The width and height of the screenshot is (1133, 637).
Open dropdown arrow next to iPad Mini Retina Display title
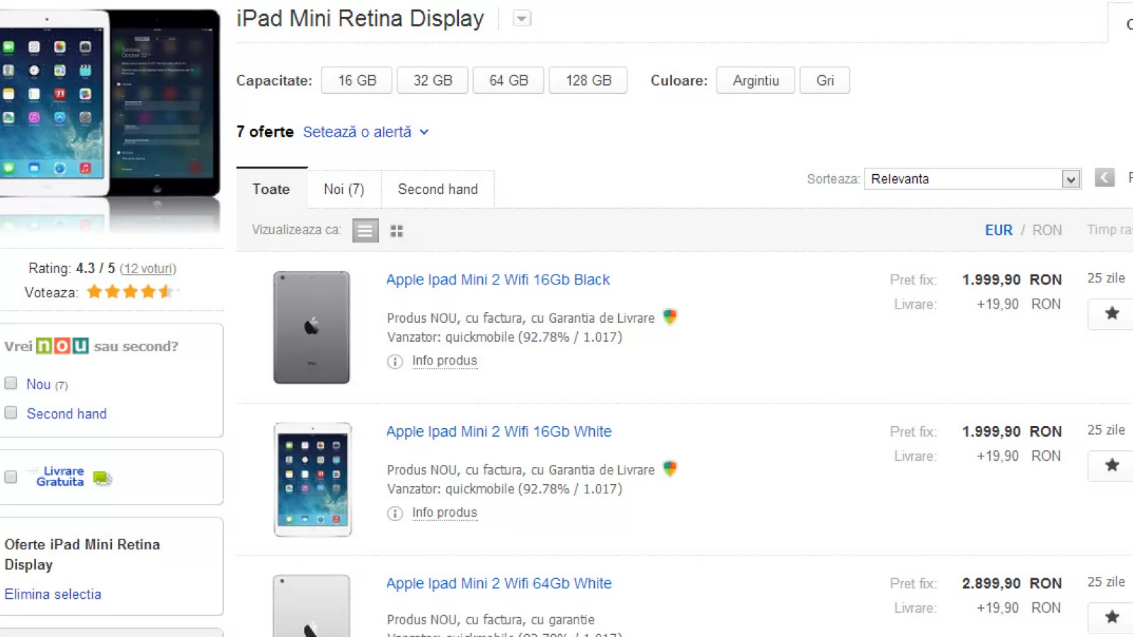tap(522, 19)
